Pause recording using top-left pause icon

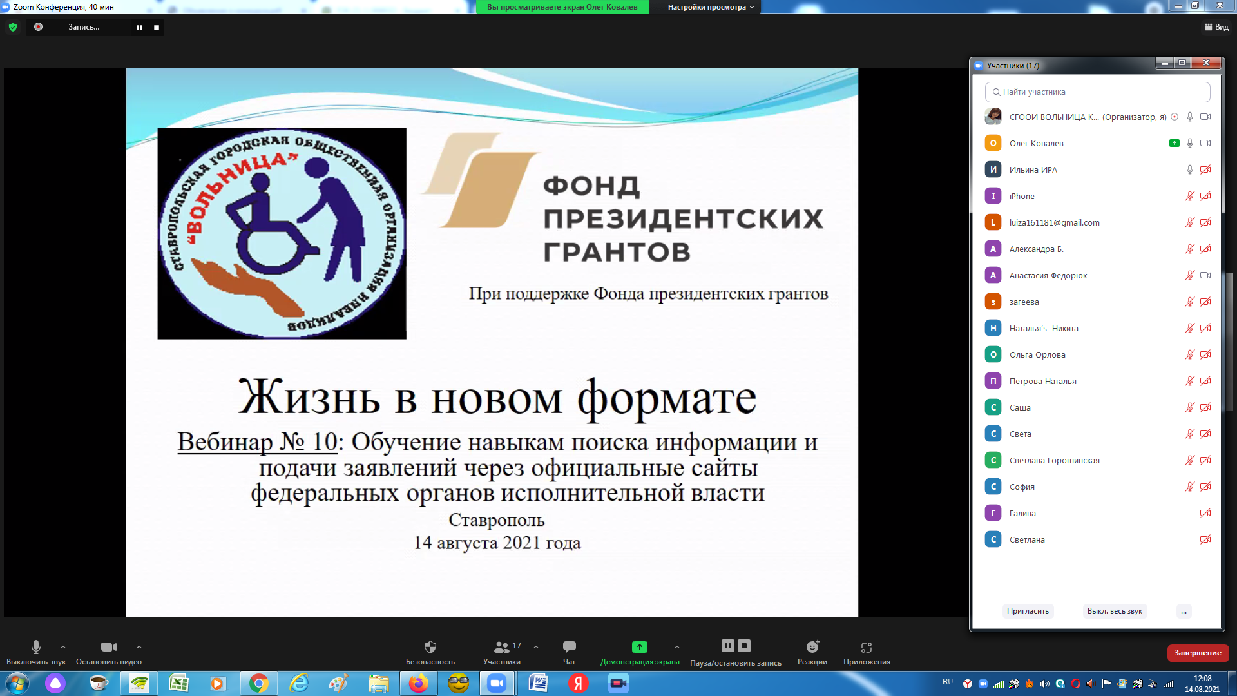[x=139, y=27]
